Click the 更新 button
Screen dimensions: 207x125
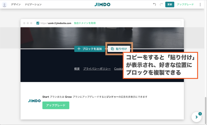[170, 4]
